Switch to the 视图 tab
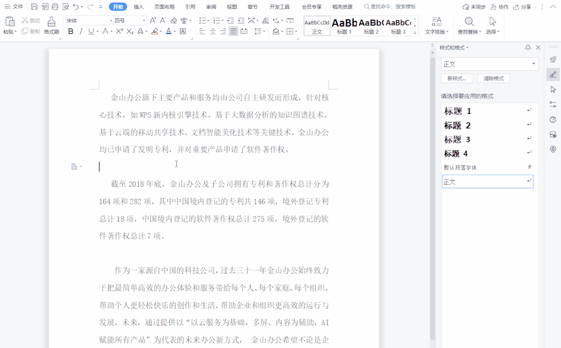561x348 pixels. [231, 7]
